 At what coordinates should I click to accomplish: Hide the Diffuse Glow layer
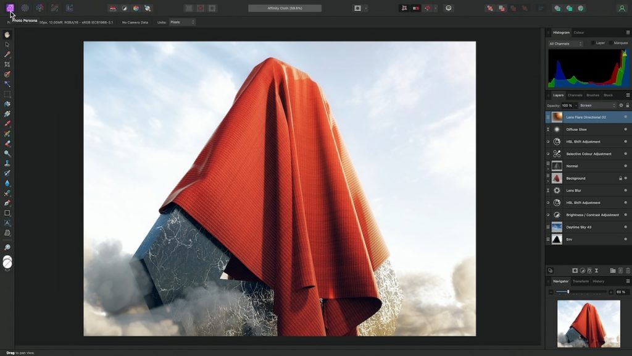pyautogui.click(x=626, y=129)
